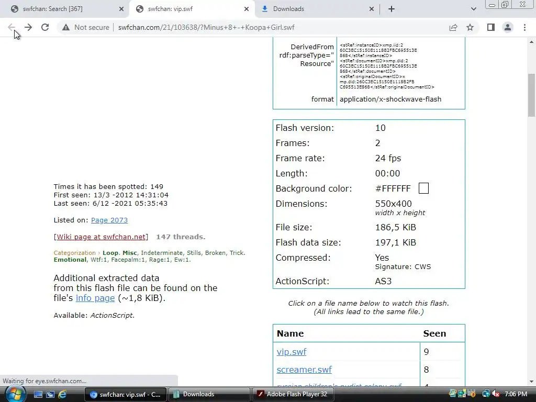Activate Adobe Flash Player 32 taskbar button
This screenshot has width=536, height=402.
(x=293, y=394)
